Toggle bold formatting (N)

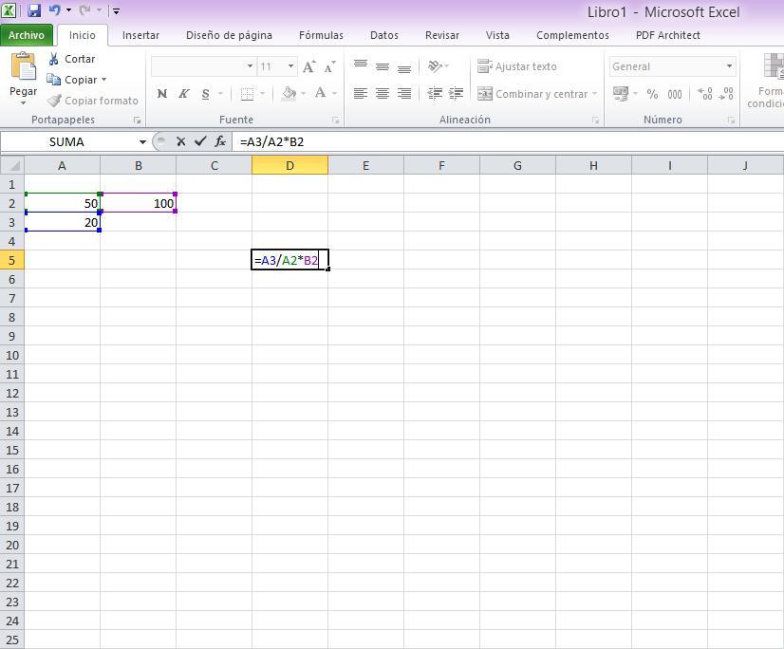click(x=161, y=94)
